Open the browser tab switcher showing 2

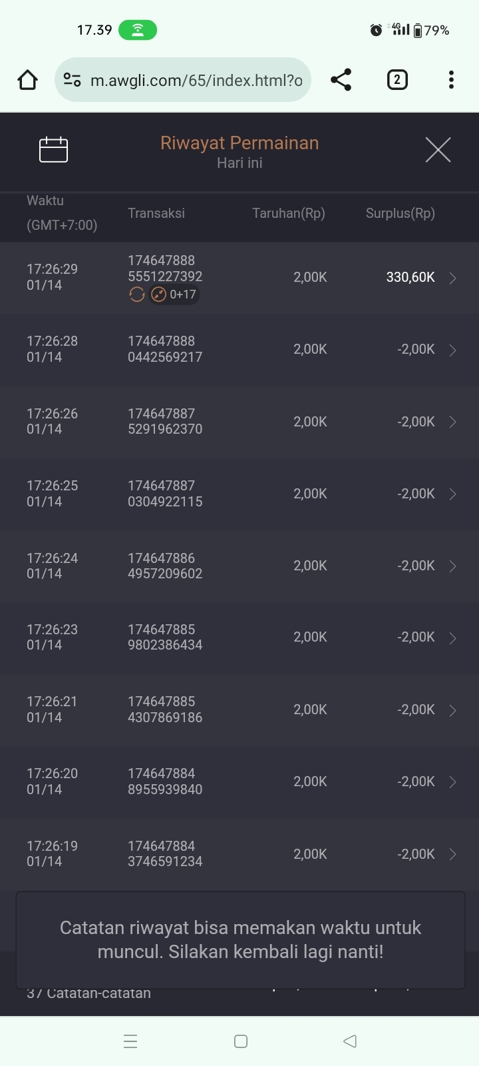[397, 80]
